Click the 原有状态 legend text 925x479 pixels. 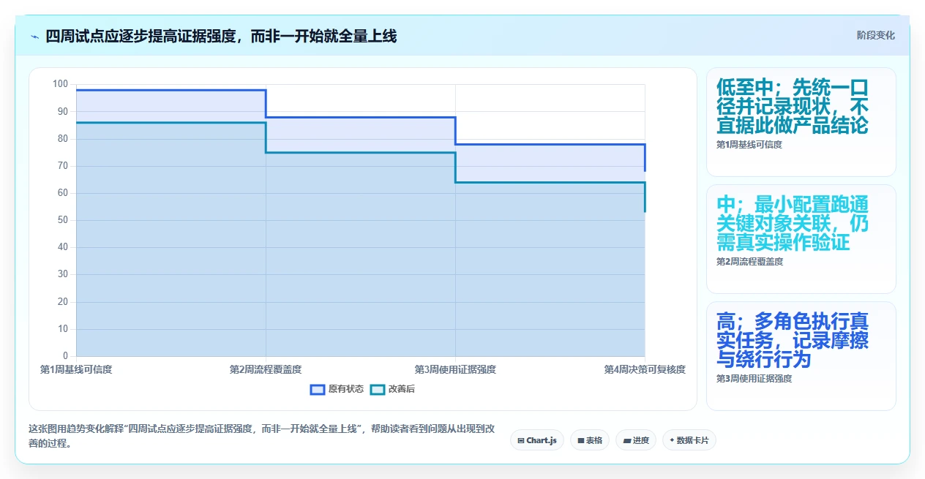point(345,389)
